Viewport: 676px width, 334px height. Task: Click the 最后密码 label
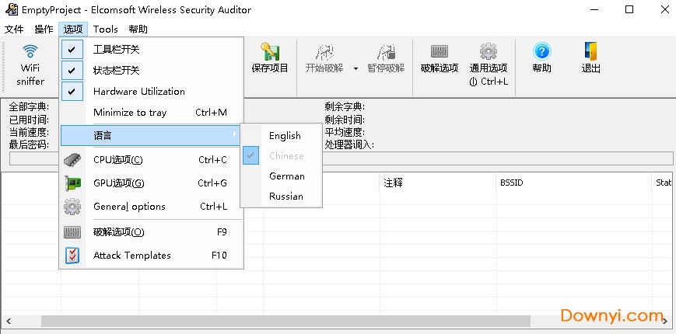click(29, 144)
